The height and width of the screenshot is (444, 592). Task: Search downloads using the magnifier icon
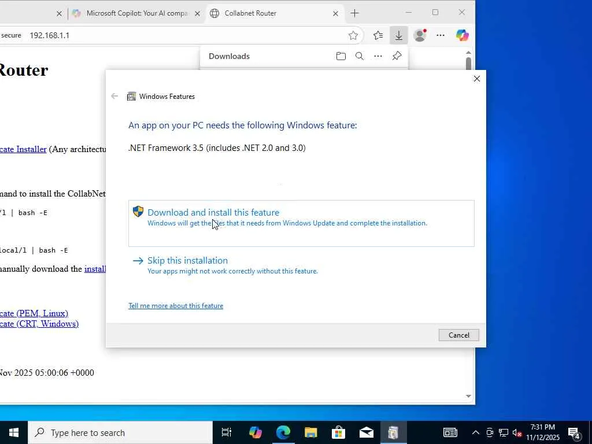click(x=360, y=56)
